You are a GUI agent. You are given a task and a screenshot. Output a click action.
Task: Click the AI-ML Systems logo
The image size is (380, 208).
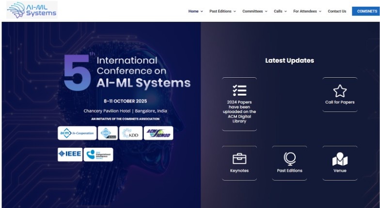coord(32,10)
